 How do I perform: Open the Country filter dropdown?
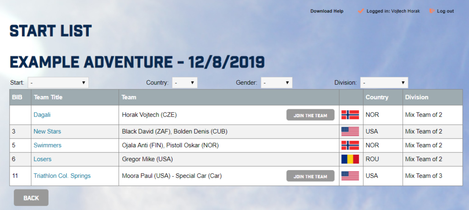point(185,82)
